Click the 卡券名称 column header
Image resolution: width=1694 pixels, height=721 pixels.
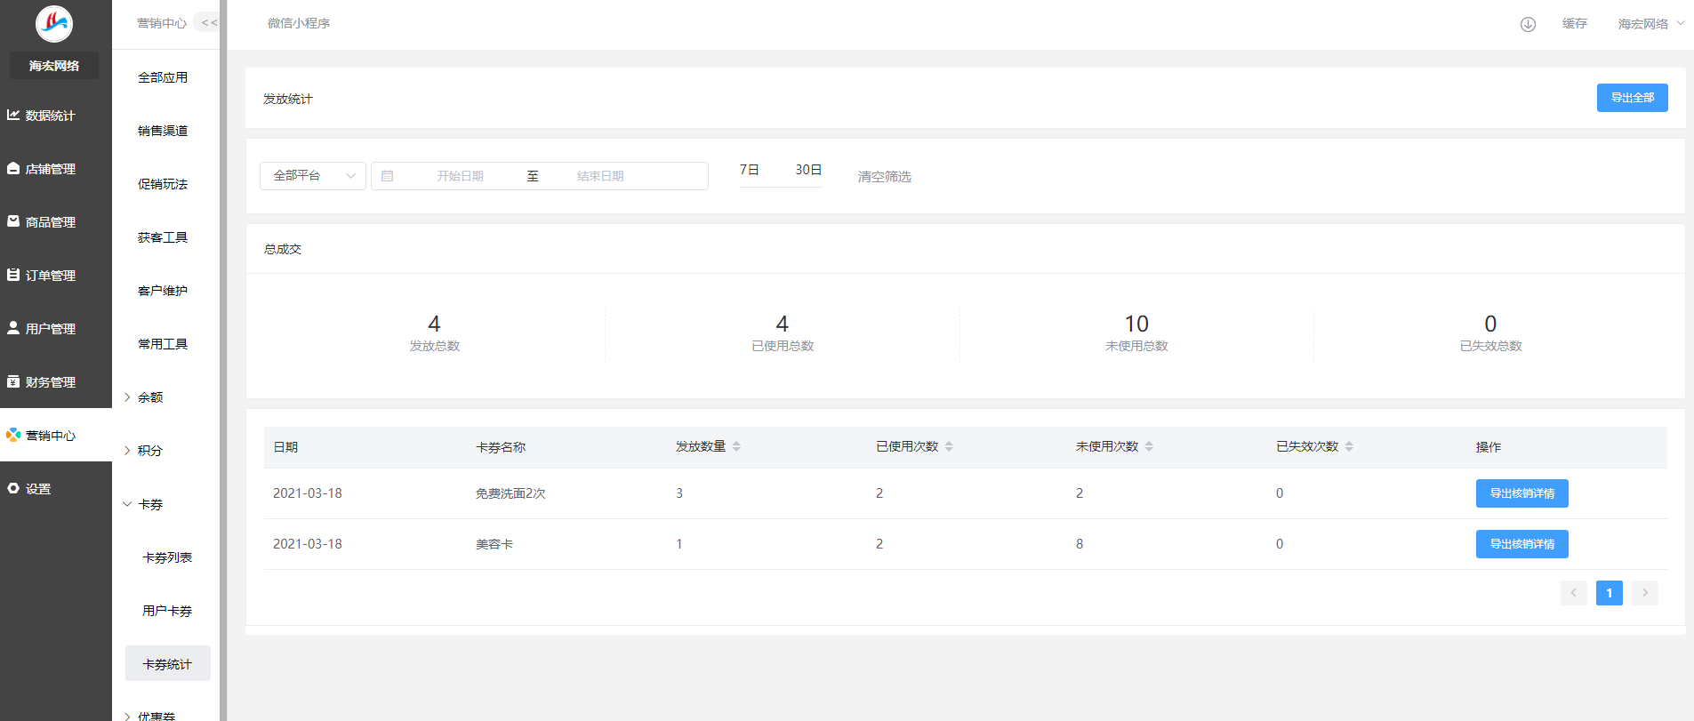coord(501,447)
